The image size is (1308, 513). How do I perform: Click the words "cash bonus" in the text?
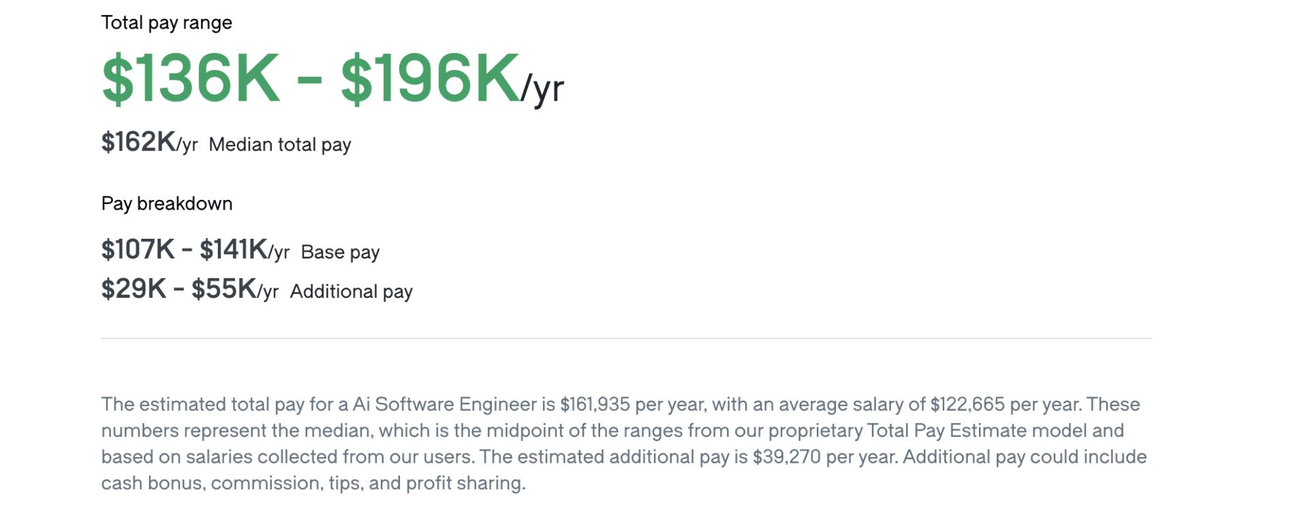(153, 483)
